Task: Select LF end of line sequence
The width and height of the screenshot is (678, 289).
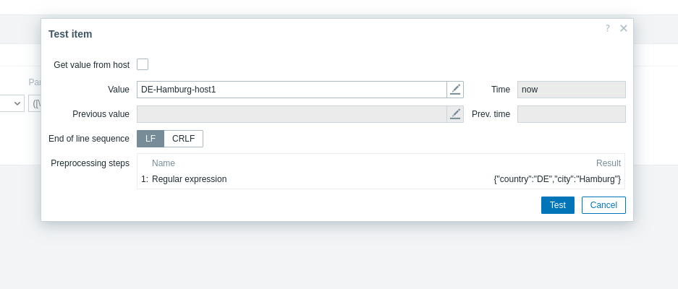Action: [151, 139]
